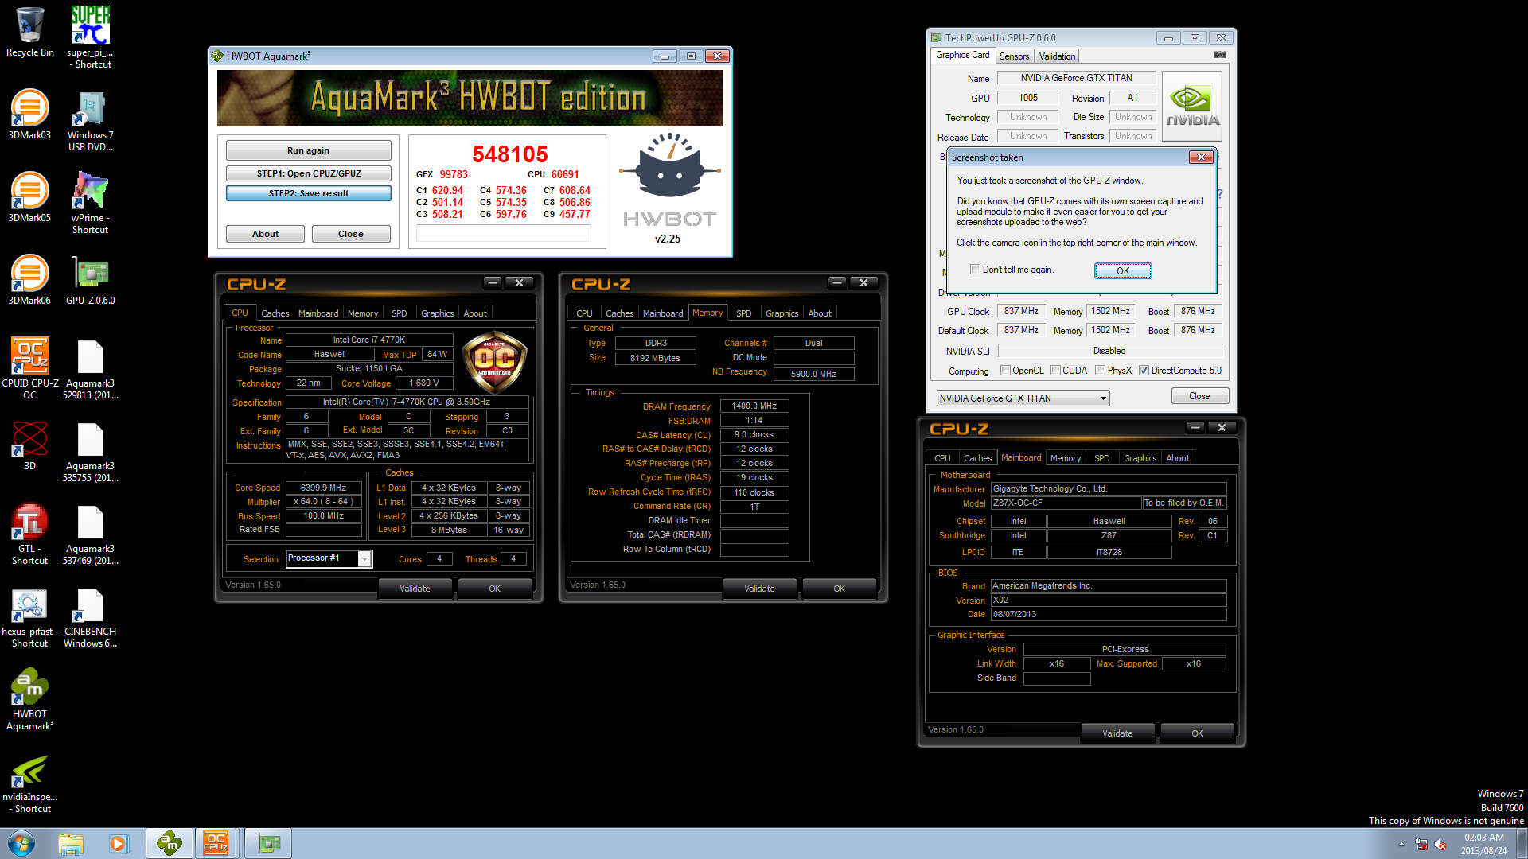Click the GPU-Z camera screenshot icon
Image resolution: width=1528 pixels, height=859 pixels.
1219,55
